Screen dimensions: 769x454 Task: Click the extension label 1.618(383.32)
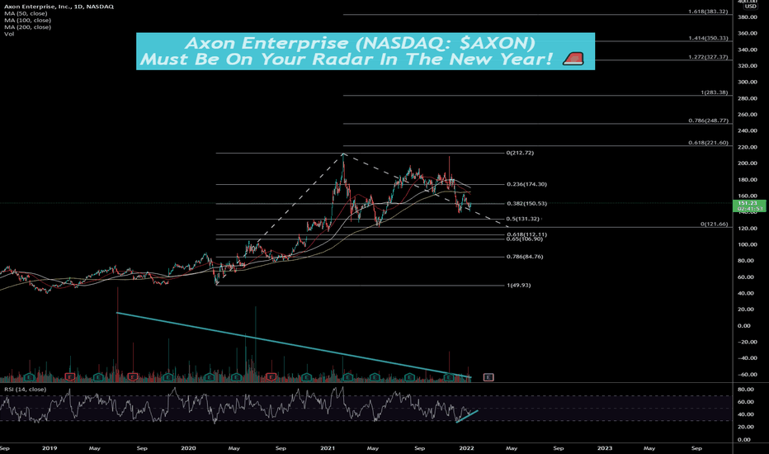point(708,12)
